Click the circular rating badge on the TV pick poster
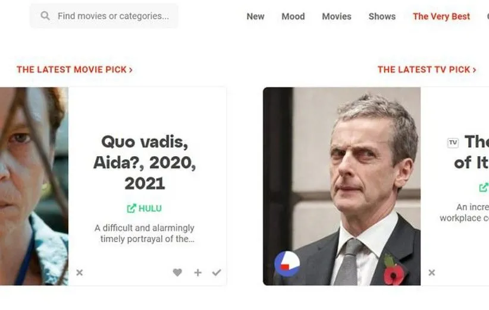489x310 pixels. 287,264
